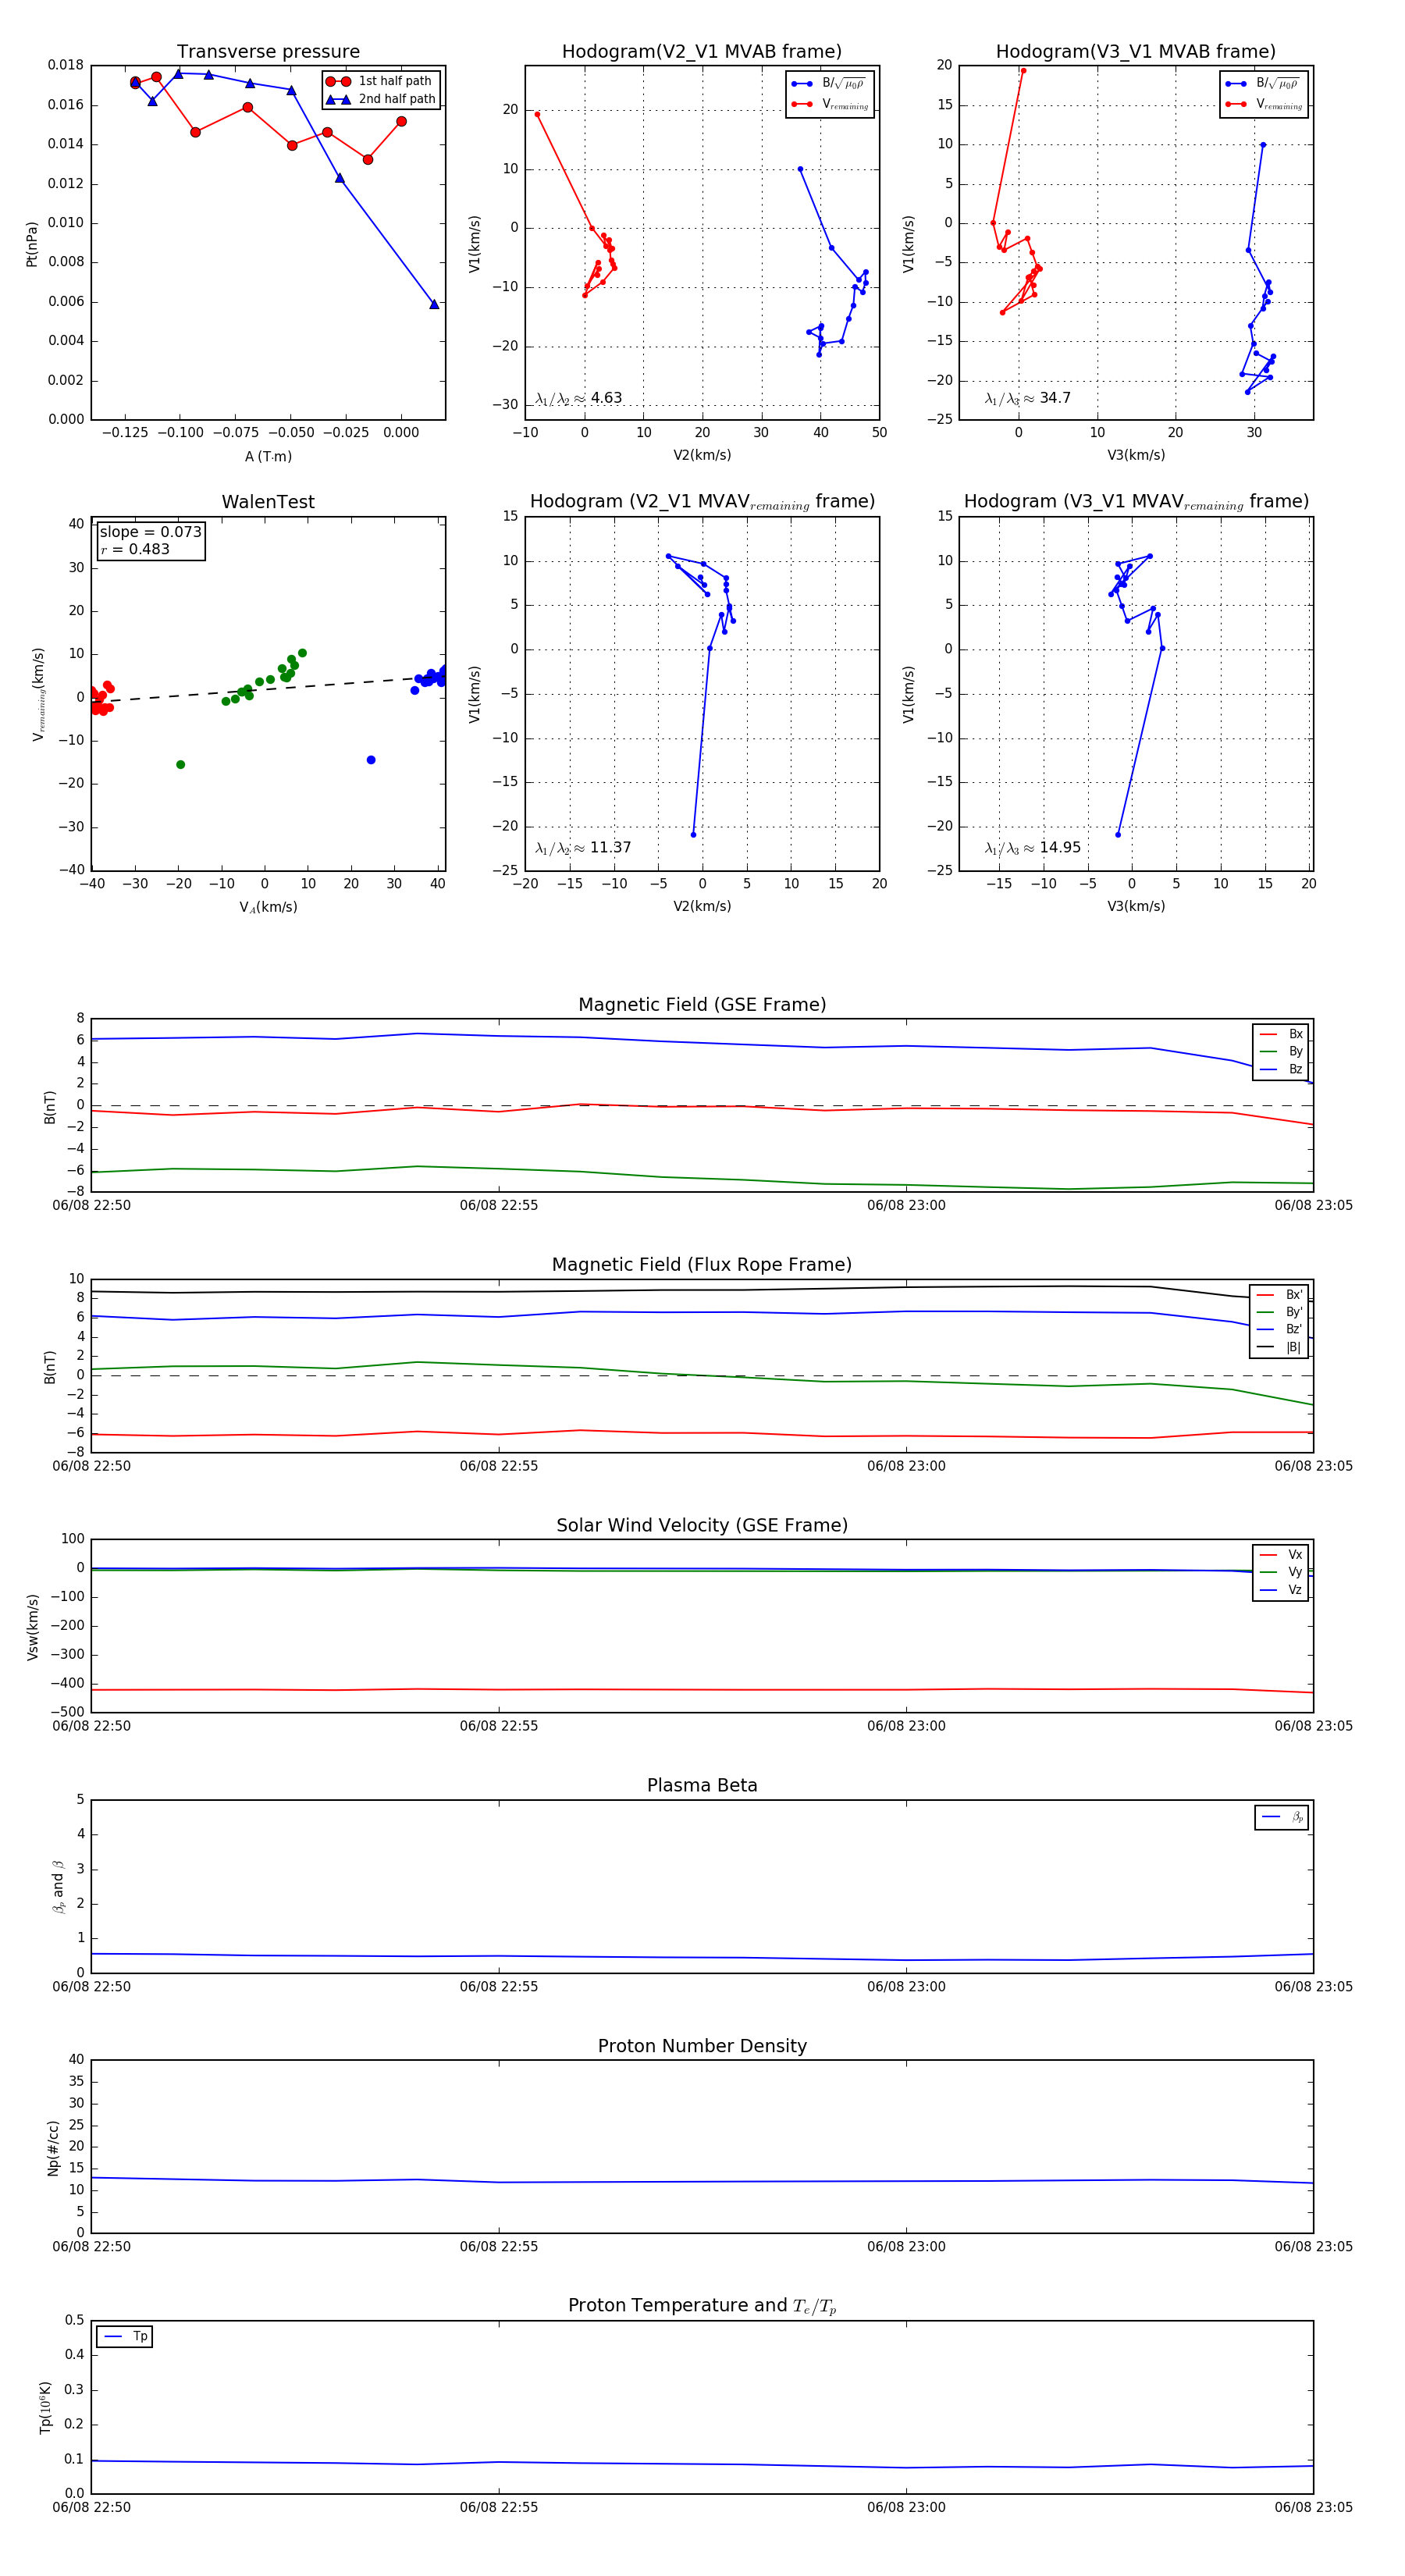Screen dimensions: 1405x2576
Task: Select the "Vz" legend entry
Action: (1281, 1590)
